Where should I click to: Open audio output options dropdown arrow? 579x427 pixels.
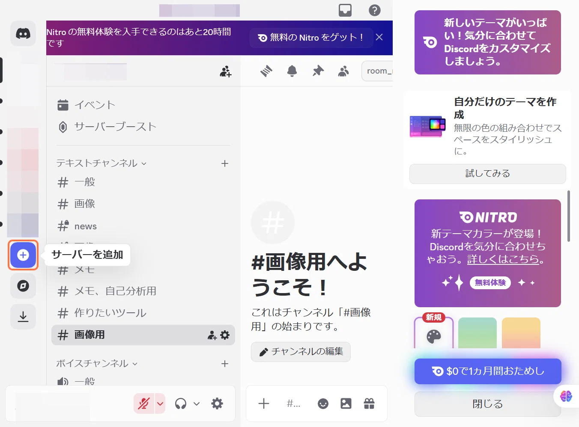[197, 403]
